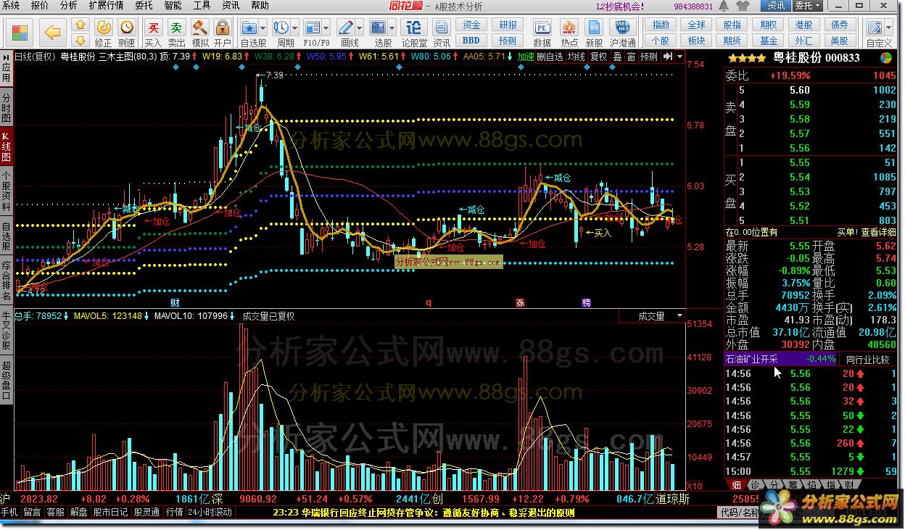Click the BBD button

pyautogui.click(x=471, y=41)
